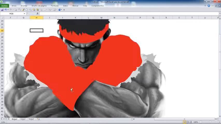The height and width of the screenshot is (124, 221).
Task: Switch to the Hoja2 sheet tab
Action: tap(23, 119)
